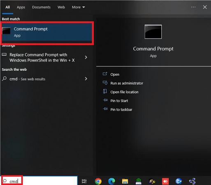Click the Command Prompt title in preview pane
The image size is (211, 185).
pyautogui.click(x=153, y=49)
